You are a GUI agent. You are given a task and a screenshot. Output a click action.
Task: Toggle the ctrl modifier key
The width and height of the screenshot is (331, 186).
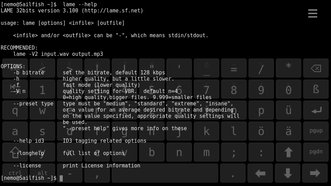click(x=15, y=173)
